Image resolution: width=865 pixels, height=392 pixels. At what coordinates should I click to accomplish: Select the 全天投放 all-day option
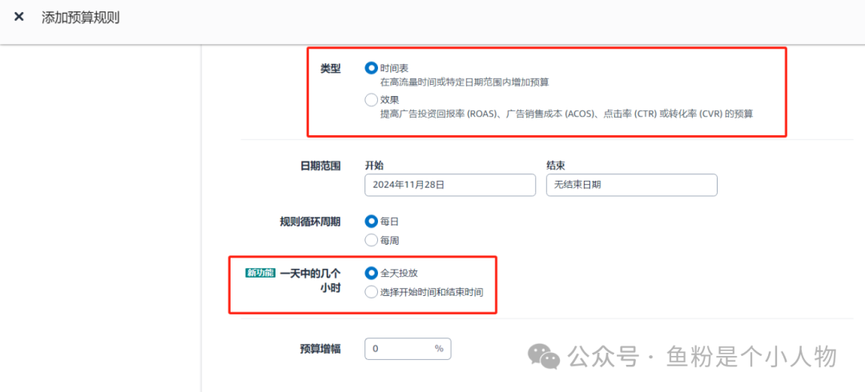372,273
